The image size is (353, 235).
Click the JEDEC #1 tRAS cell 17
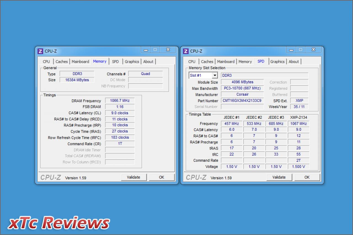232,148
